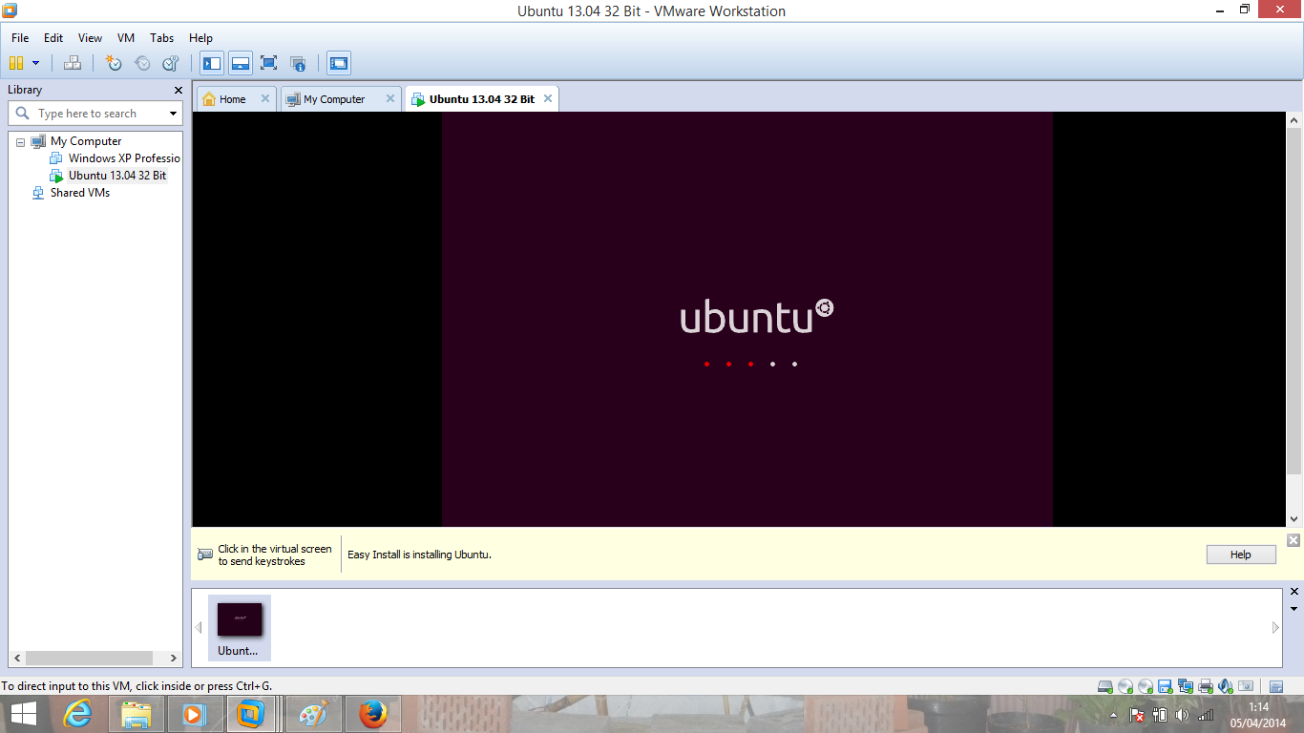Toggle the thumbnail bar visibility
Image resolution: width=1304 pixels, height=733 pixels.
241,63
